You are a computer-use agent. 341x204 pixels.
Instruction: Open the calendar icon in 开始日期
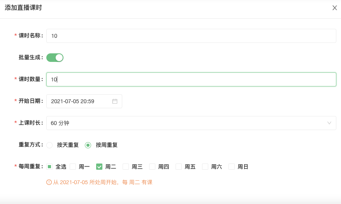115,101
